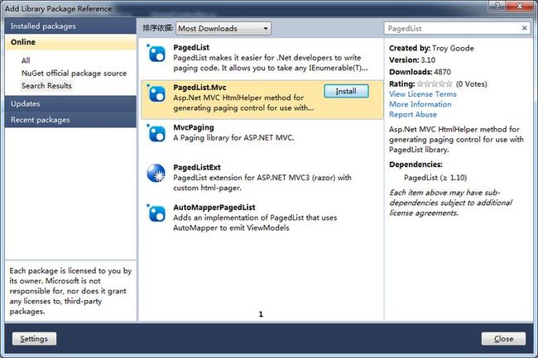This screenshot has height=358, width=538.
Task: Expand the Updates section
Action: tap(70, 103)
